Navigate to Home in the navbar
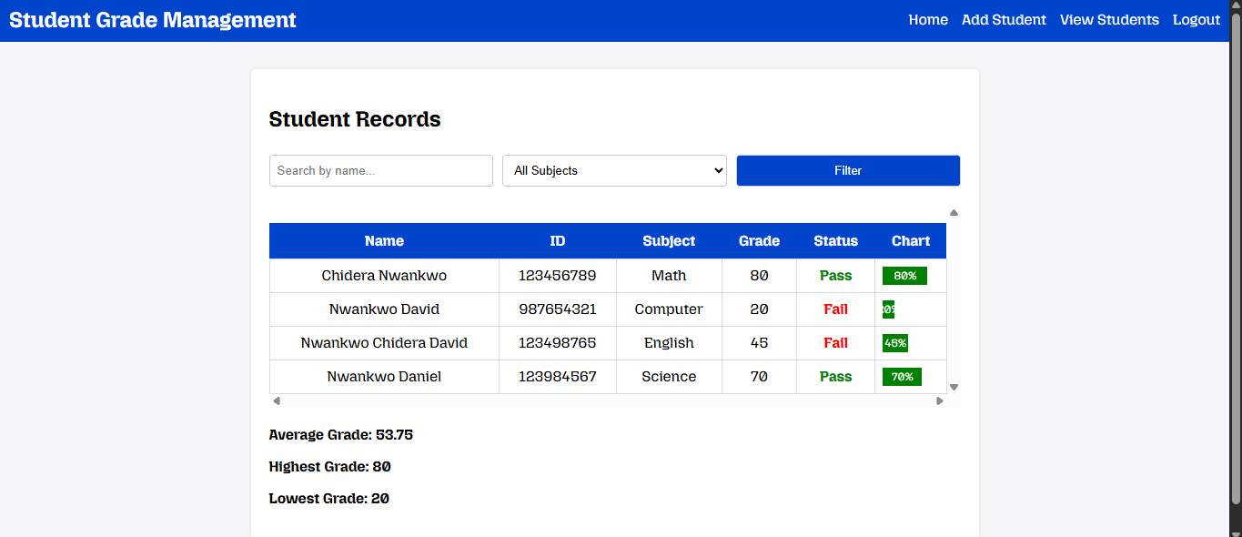The height and width of the screenshot is (537, 1242). coord(927,19)
